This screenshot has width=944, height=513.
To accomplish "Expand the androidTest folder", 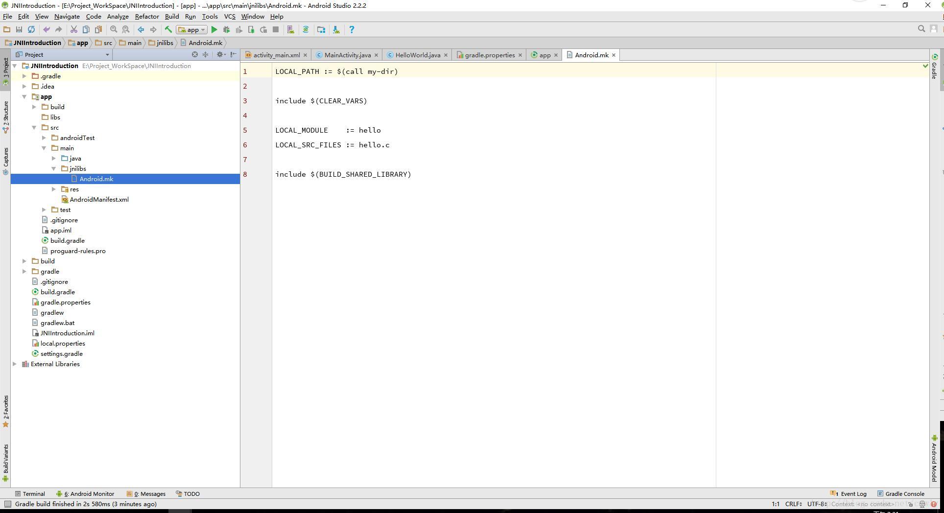I will pyautogui.click(x=44, y=138).
